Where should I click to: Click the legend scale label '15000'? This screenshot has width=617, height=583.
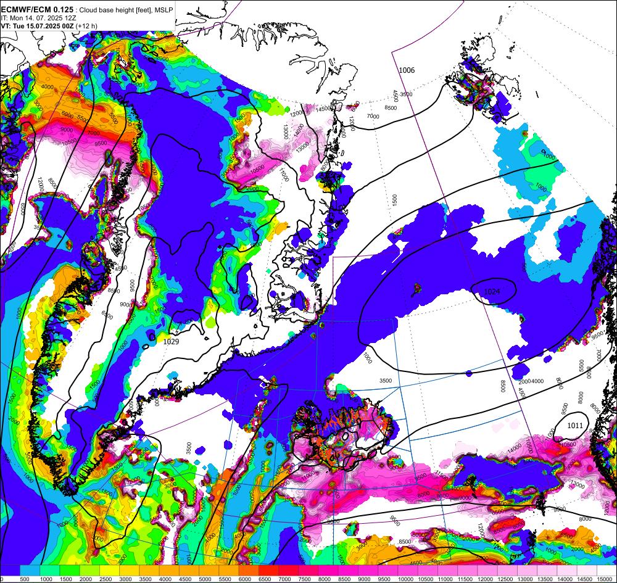click(603, 579)
